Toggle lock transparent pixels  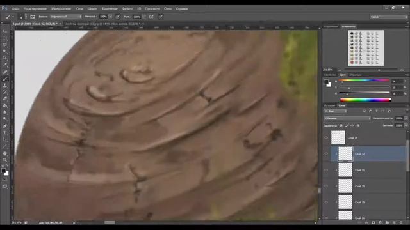[341, 126]
